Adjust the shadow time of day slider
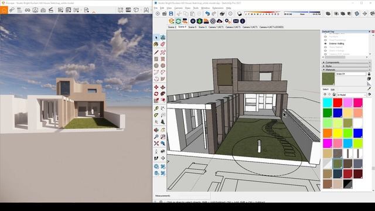 (x=302, y=13)
